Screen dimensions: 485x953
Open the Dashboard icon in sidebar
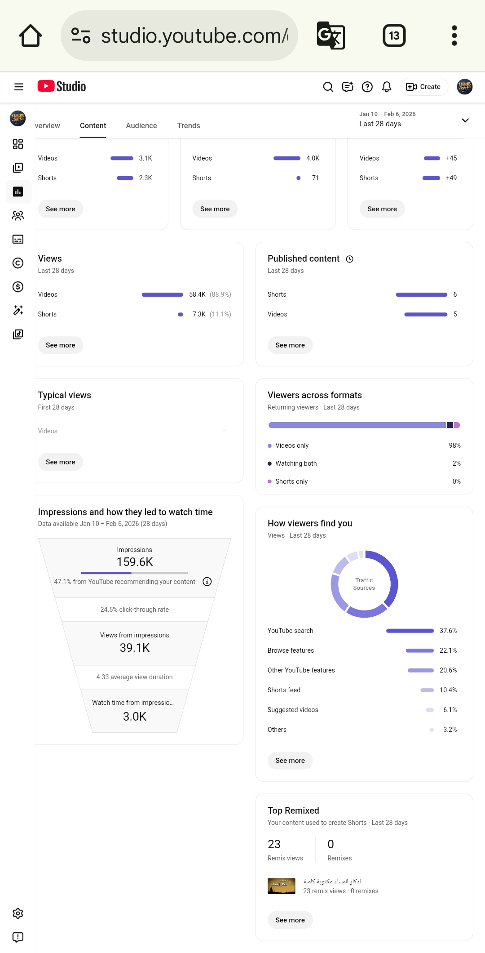pyautogui.click(x=18, y=144)
